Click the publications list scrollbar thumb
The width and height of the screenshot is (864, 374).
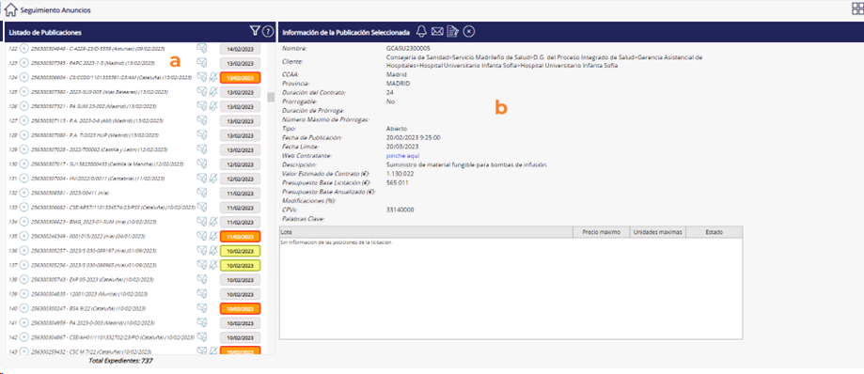271,97
